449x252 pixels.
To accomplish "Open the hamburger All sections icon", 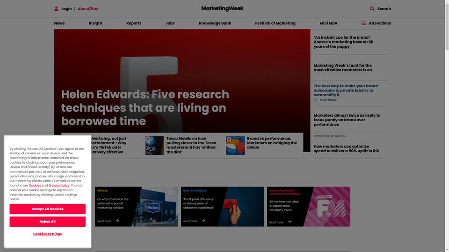I will [x=364, y=23].
